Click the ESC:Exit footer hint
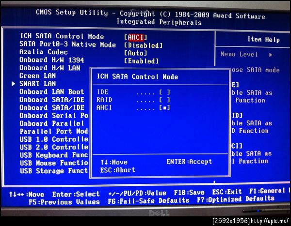Image resolution: width=291 pixels, height=226 pixels. tap(227, 192)
